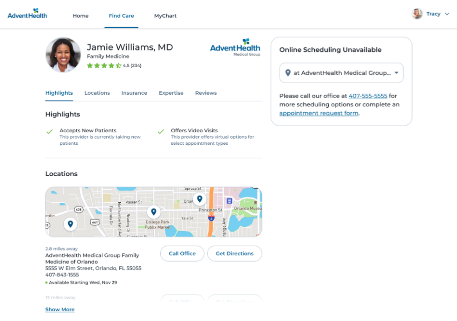Select the Find Care nav item
Screen dimensions: 457x321
click(121, 16)
